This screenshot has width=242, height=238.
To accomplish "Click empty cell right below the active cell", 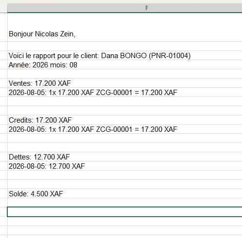I will click(125, 221).
